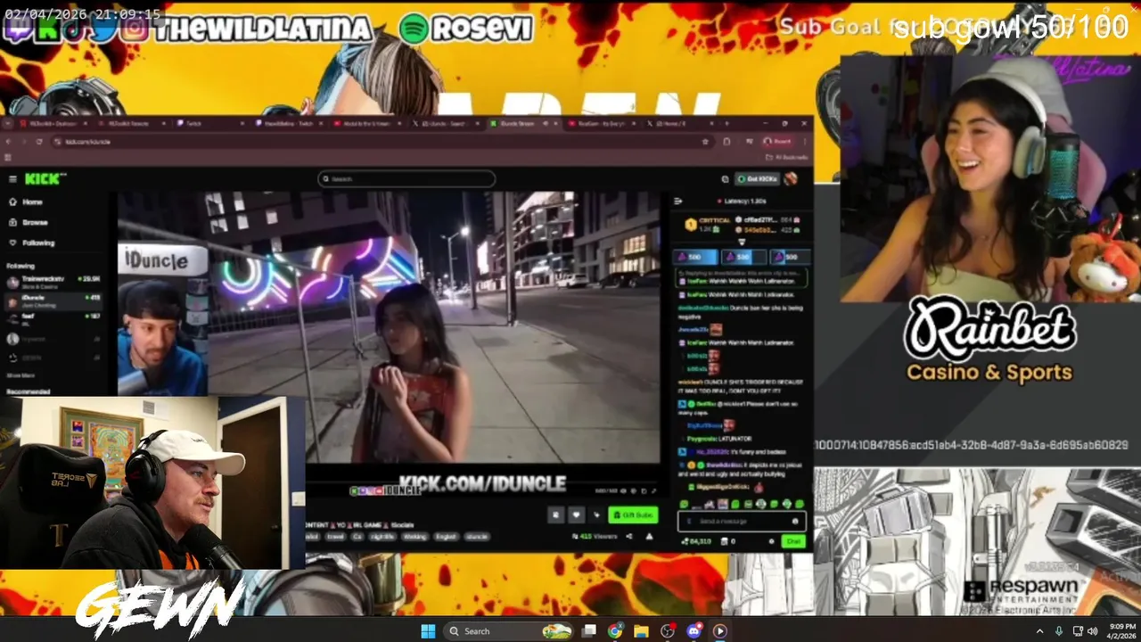The width and height of the screenshot is (1141, 642).
Task: Send message with green Chat button
Action: [x=792, y=541]
